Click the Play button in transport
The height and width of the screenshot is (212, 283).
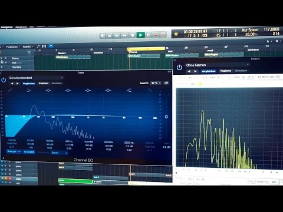[x=140, y=35]
